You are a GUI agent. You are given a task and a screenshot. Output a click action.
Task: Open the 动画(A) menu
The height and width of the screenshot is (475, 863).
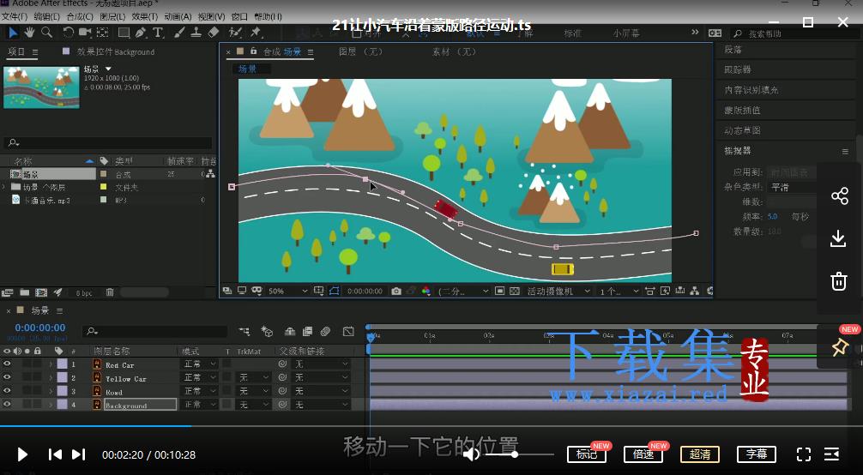(178, 17)
